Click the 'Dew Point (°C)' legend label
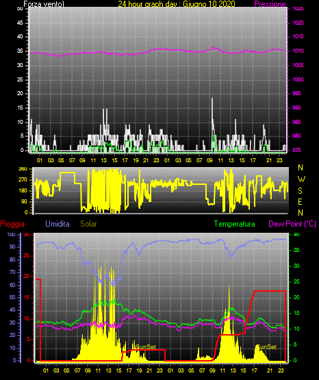 click(x=292, y=224)
